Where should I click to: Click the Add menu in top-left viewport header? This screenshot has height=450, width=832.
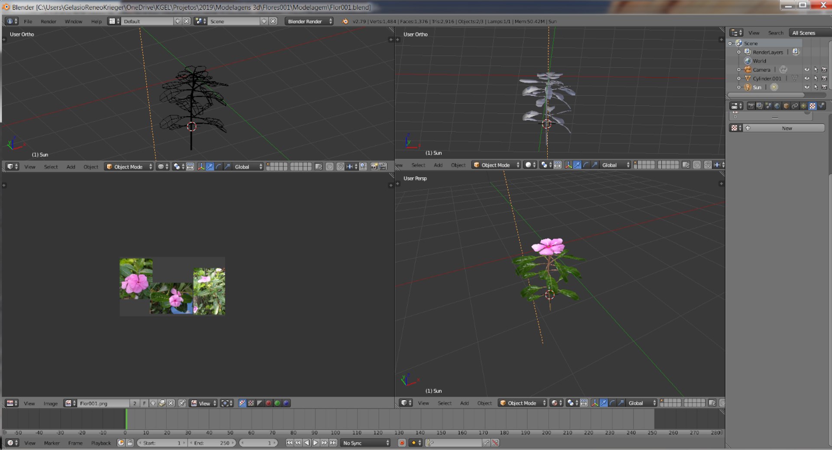click(71, 166)
